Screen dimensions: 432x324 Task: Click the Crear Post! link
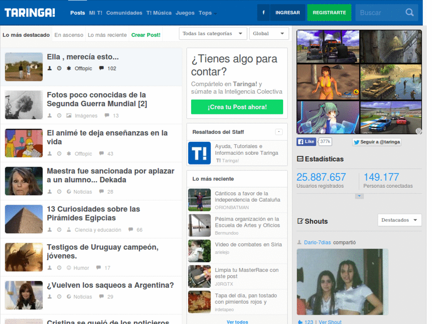click(146, 35)
